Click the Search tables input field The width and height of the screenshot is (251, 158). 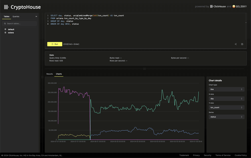click(20, 24)
